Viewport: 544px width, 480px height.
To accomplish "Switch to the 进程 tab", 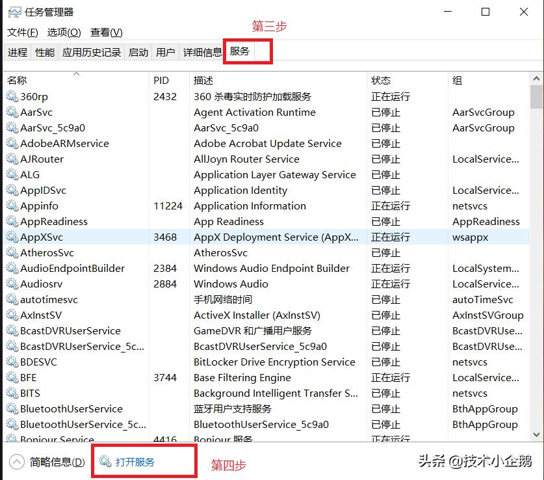I will tap(18, 52).
